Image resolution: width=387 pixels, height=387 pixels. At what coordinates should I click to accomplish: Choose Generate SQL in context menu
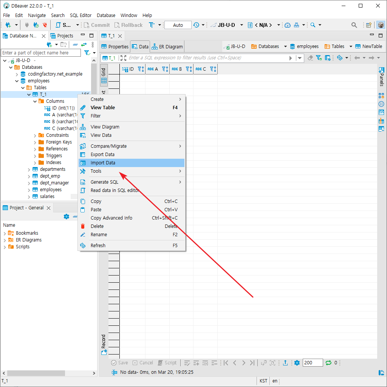pyautogui.click(x=131, y=182)
